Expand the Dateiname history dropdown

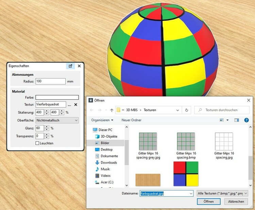191,193
